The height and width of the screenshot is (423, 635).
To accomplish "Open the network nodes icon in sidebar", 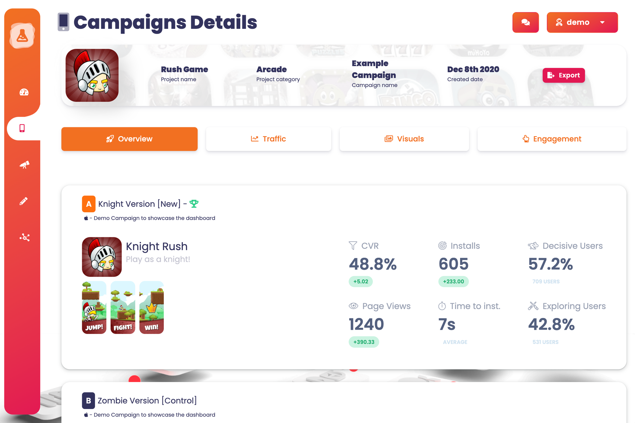I will [24, 237].
